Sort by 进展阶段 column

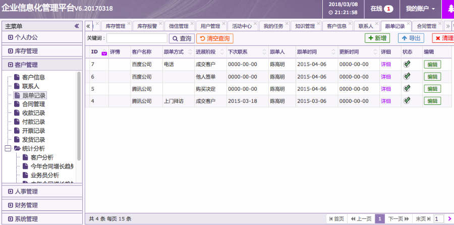tap(222, 52)
